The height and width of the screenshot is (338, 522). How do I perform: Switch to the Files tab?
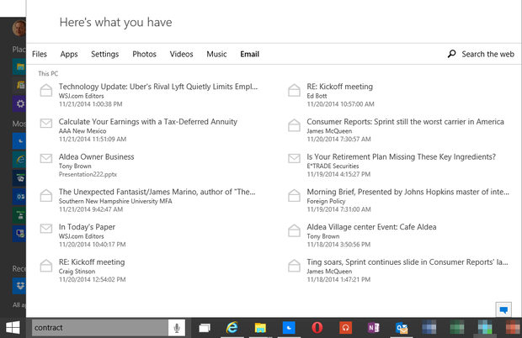pyautogui.click(x=40, y=55)
